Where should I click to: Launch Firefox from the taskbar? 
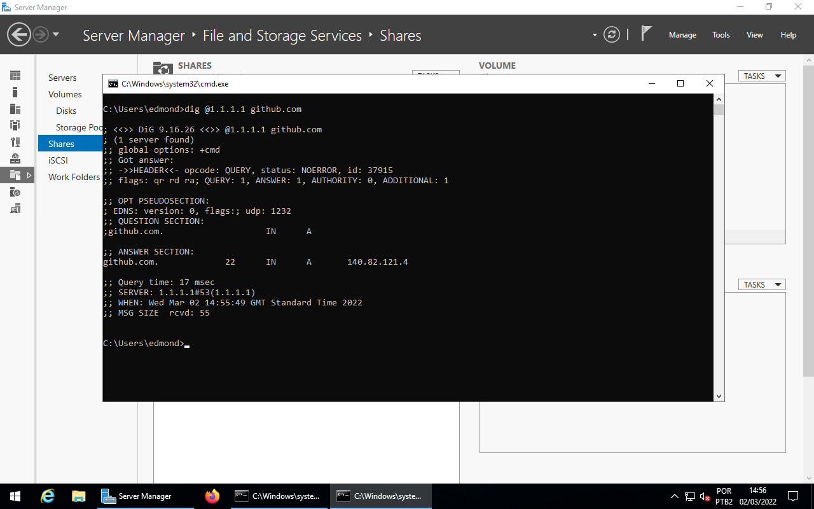click(x=212, y=496)
